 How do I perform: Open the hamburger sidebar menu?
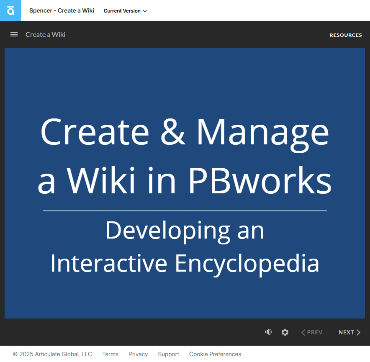[x=14, y=34]
